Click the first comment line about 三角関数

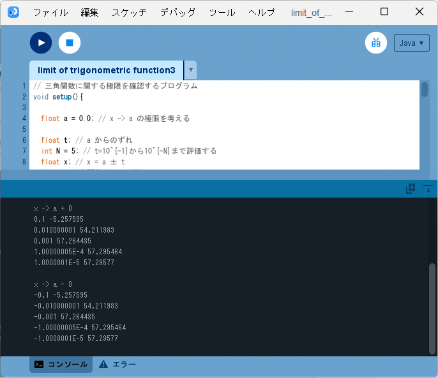point(116,86)
